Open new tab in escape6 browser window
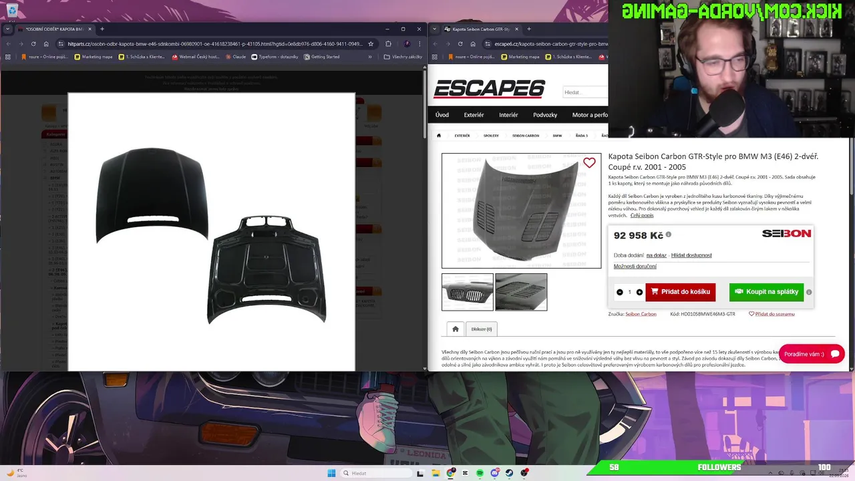Screen dimensions: 855x481 [528, 29]
